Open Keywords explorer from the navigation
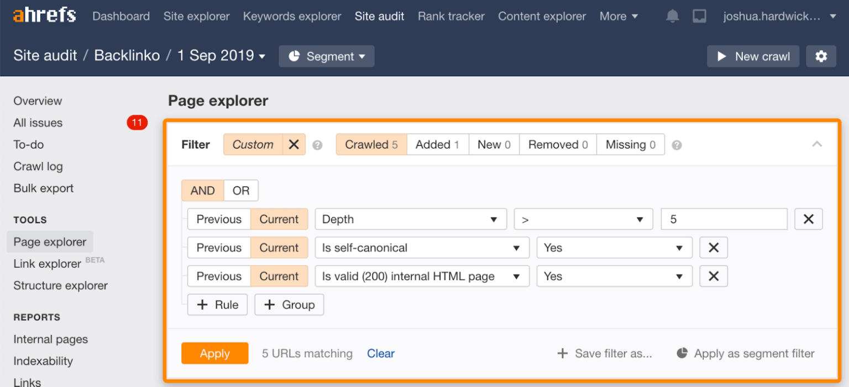Screen dimensions: 849x387 pos(292,16)
